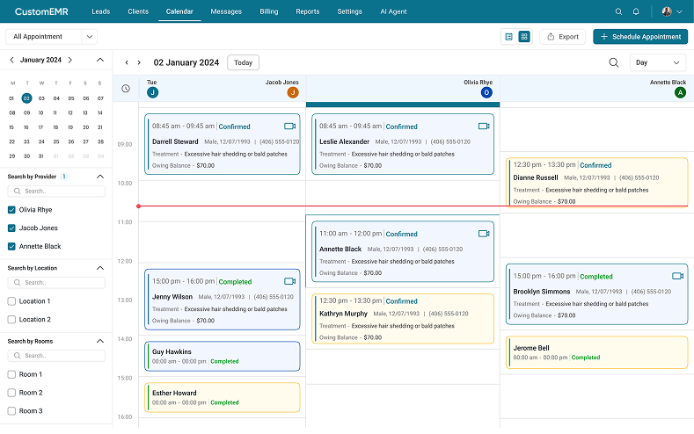Click the previous day arrow
The height and width of the screenshot is (434, 694).
[x=127, y=63]
